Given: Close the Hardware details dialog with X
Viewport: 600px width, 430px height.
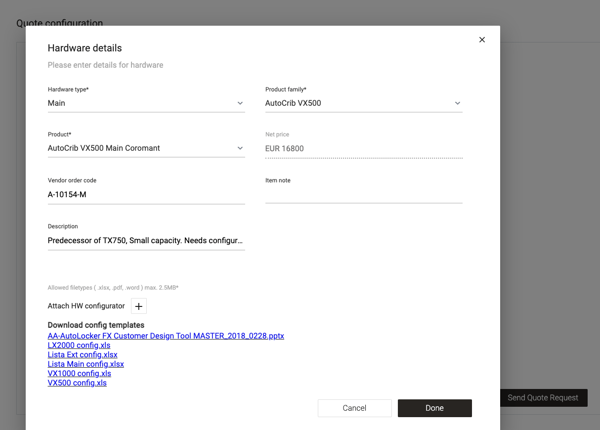Looking at the screenshot, I should 482,40.
